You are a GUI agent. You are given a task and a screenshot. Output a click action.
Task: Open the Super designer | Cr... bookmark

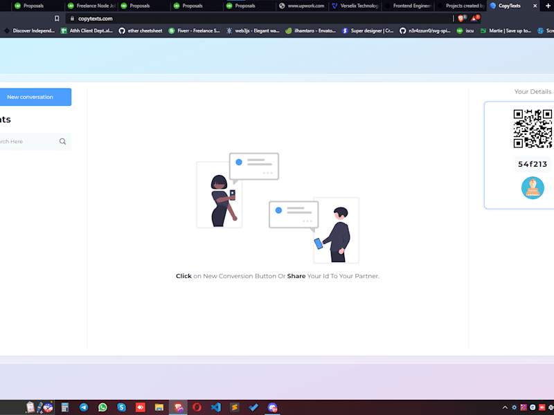(368, 30)
